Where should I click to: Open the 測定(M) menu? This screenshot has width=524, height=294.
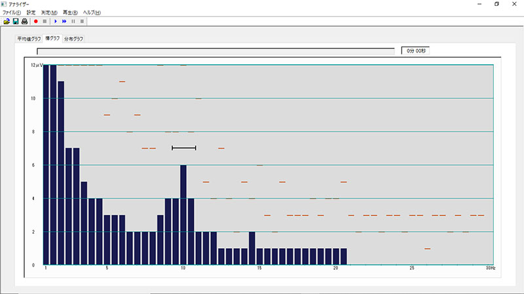pos(49,12)
